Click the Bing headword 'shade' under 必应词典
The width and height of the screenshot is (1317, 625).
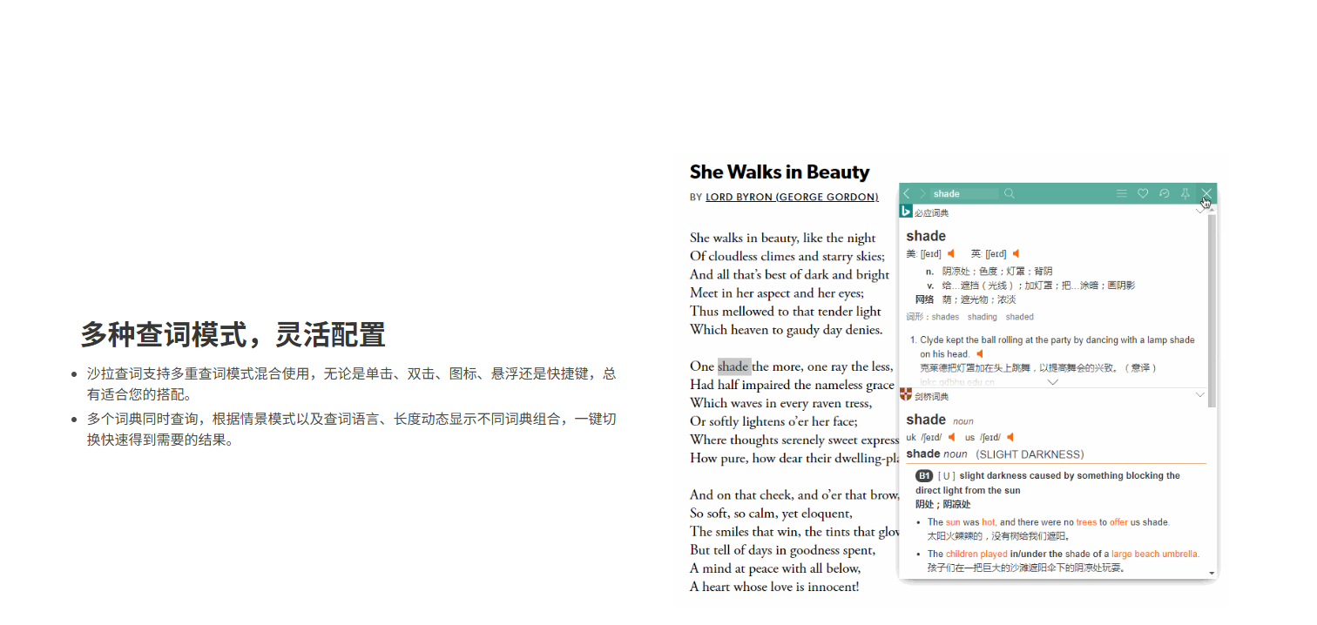point(926,236)
